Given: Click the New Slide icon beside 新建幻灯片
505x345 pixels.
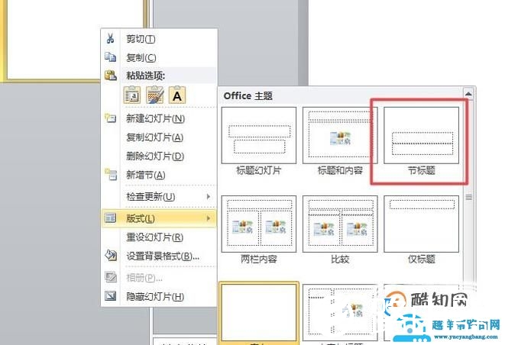Looking at the screenshot, I should coord(111,118).
